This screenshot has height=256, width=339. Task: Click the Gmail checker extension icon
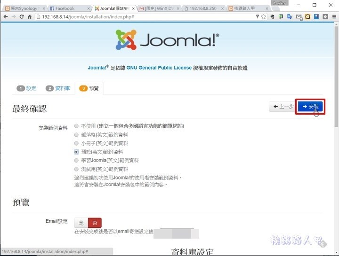[x=299, y=17]
